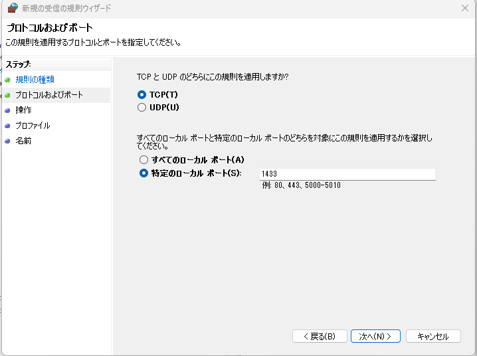Select the プロファイル step in sidebar

point(33,126)
